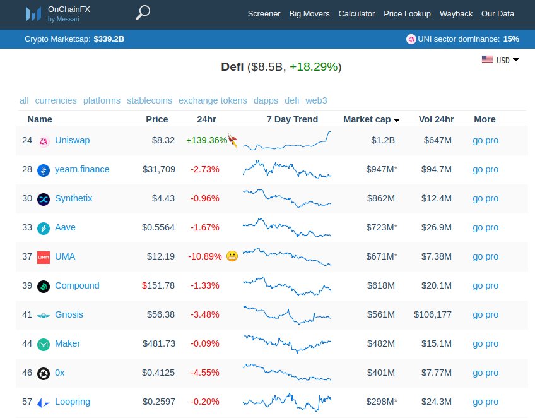The height and width of the screenshot is (418, 535).
Task: Click the Synthetix coin icon
Action: point(44,199)
